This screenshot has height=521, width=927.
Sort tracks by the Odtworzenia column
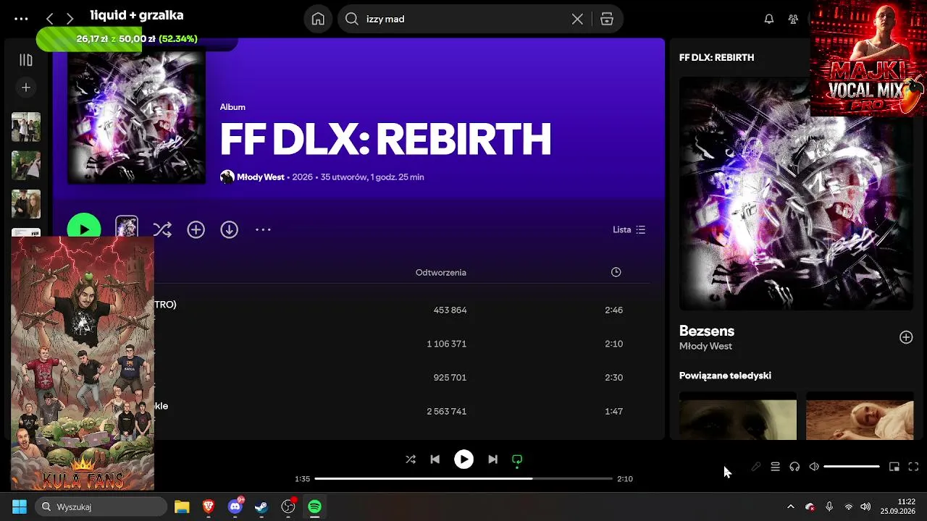pos(440,273)
